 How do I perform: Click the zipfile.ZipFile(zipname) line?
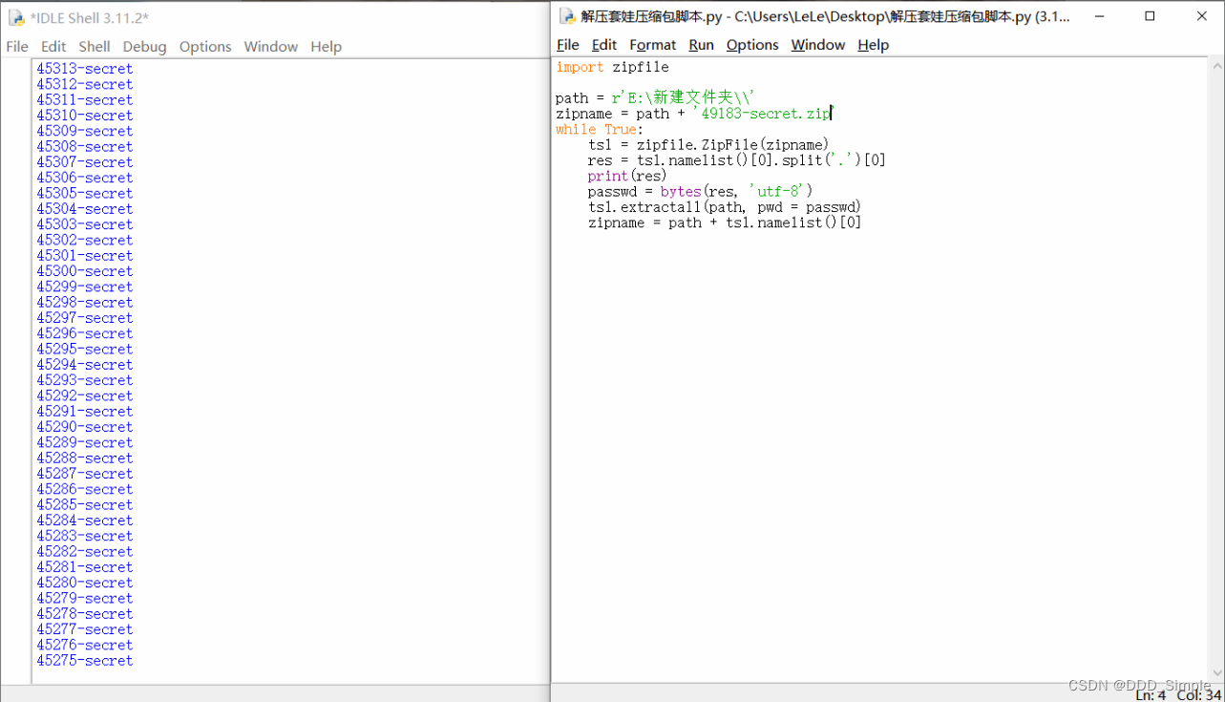[x=708, y=145]
